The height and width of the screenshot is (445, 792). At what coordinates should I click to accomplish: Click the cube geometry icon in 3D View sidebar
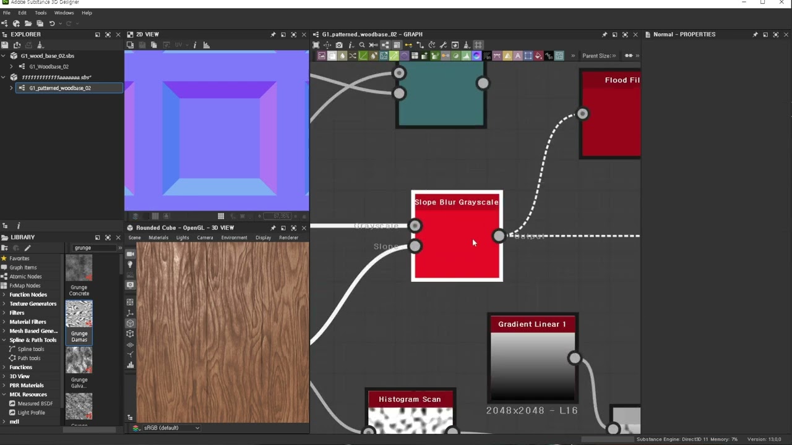click(x=130, y=323)
